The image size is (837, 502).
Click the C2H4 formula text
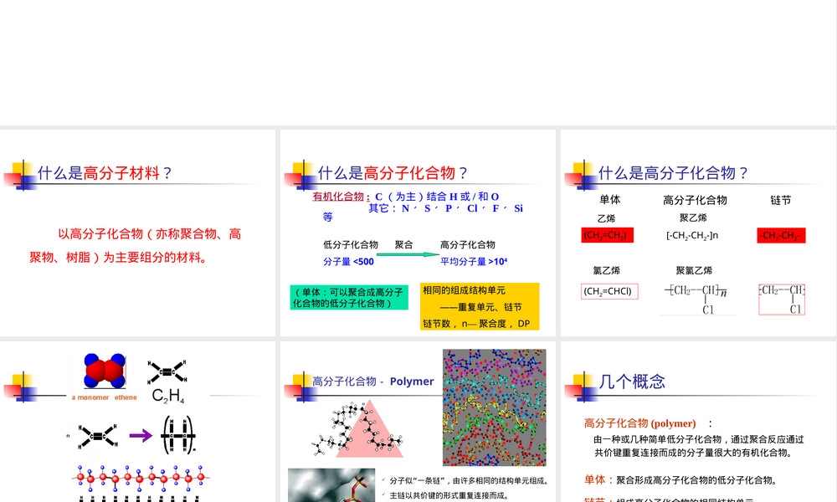pos(168,396)
